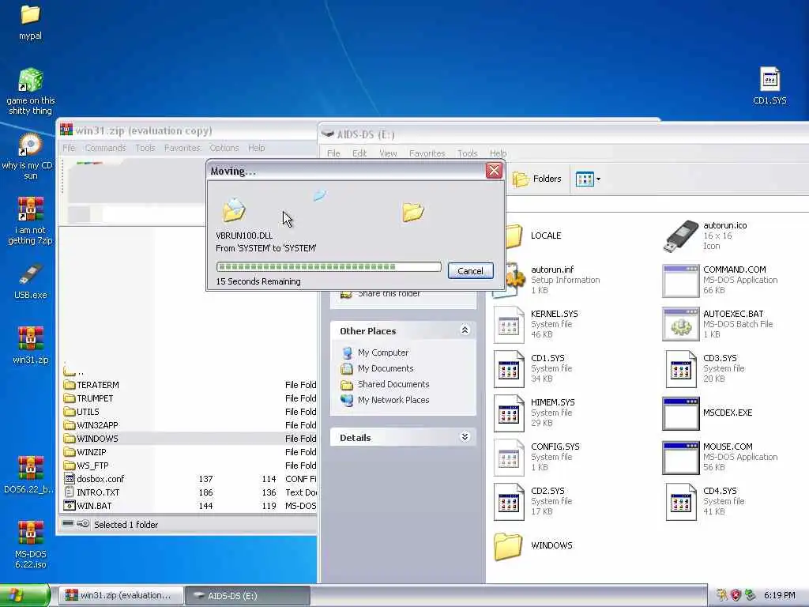Image resolution: width=809 pixels, height=607 pixels.
Task: Select CD2.SYS system file
Action: click(533, 501)
